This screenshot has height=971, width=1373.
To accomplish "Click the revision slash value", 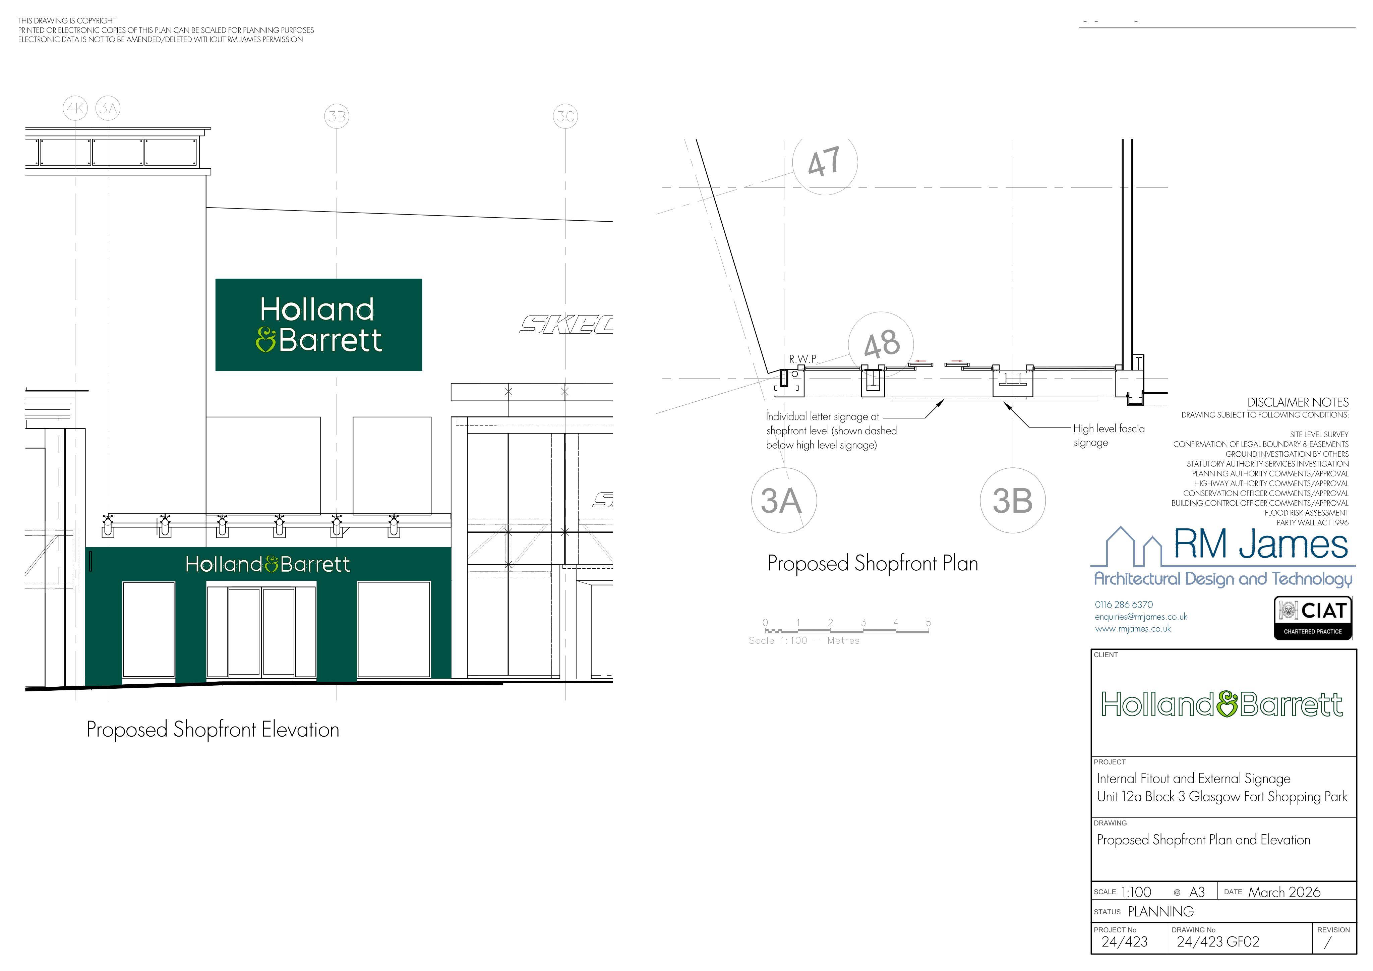I will (1328, 942).
